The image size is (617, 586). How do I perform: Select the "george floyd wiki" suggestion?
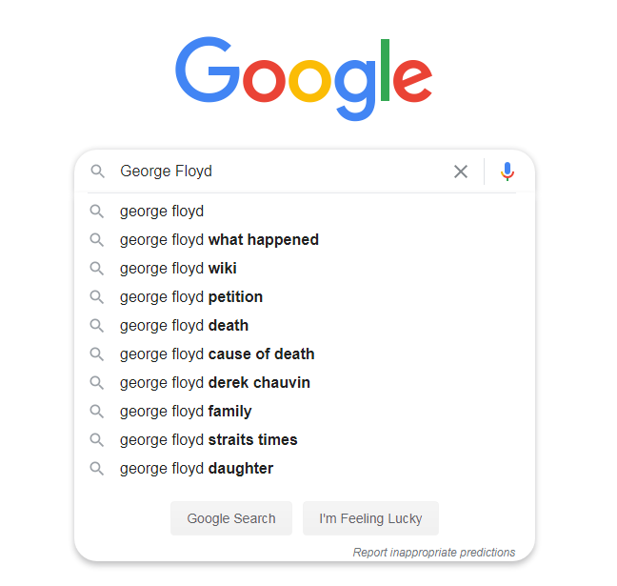(178, 269)
